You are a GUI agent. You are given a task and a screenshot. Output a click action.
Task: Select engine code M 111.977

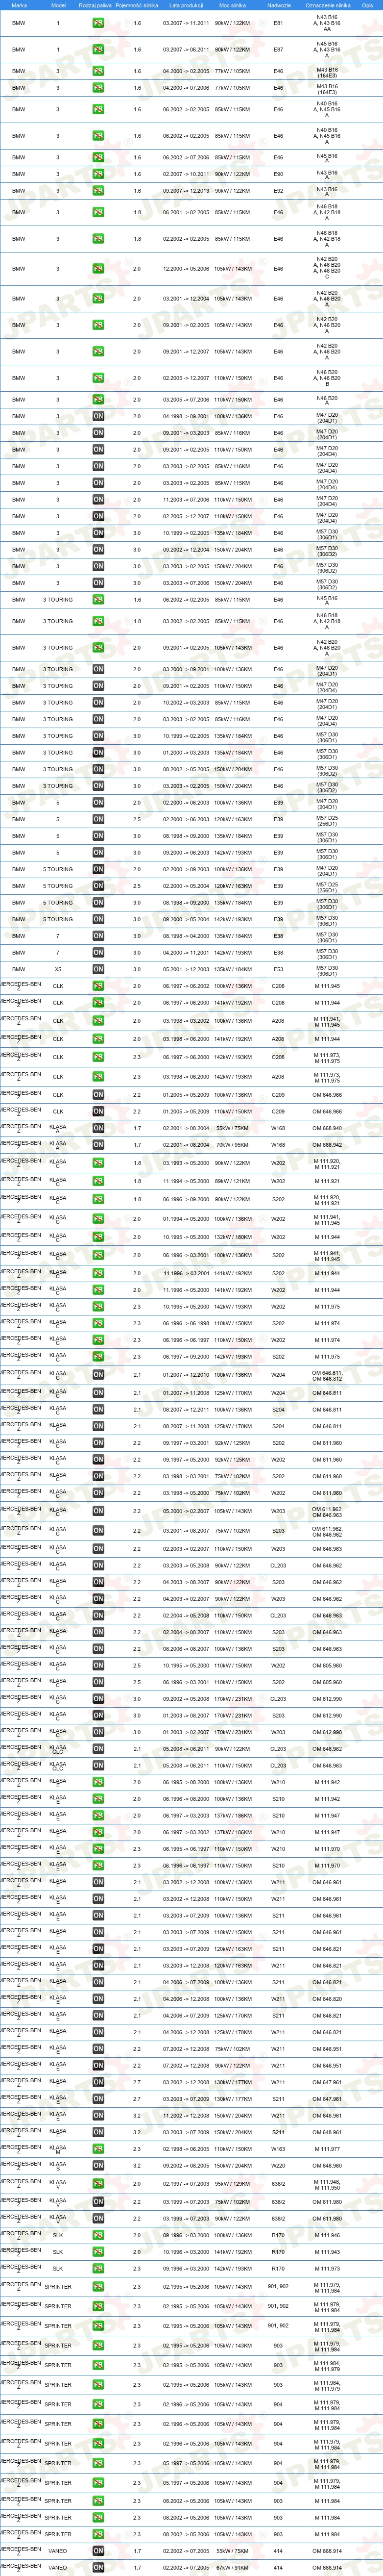coord(327,2149)
